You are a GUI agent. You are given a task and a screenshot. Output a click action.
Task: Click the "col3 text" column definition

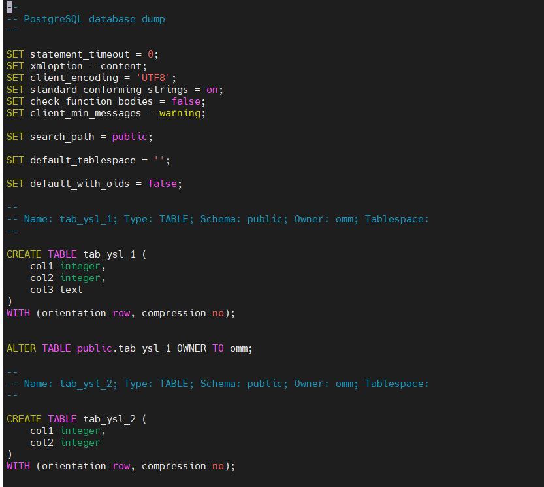pyautogui.click(x=56, y=290)
